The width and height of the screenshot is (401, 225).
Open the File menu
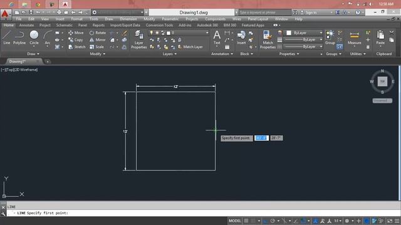pos(19,19)
